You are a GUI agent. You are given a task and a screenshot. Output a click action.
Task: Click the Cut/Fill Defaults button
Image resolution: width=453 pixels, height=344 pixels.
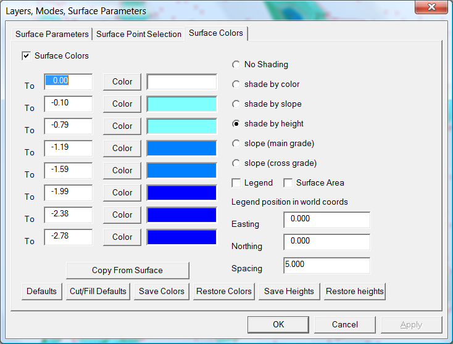[x=98, y=292]
